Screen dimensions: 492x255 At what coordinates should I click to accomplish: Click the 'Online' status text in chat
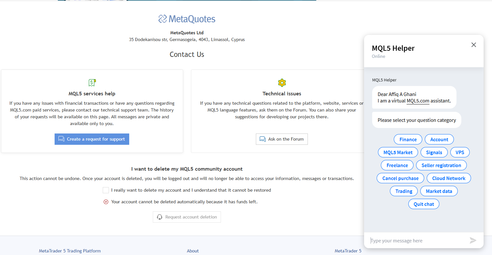[x=378, y=56]
